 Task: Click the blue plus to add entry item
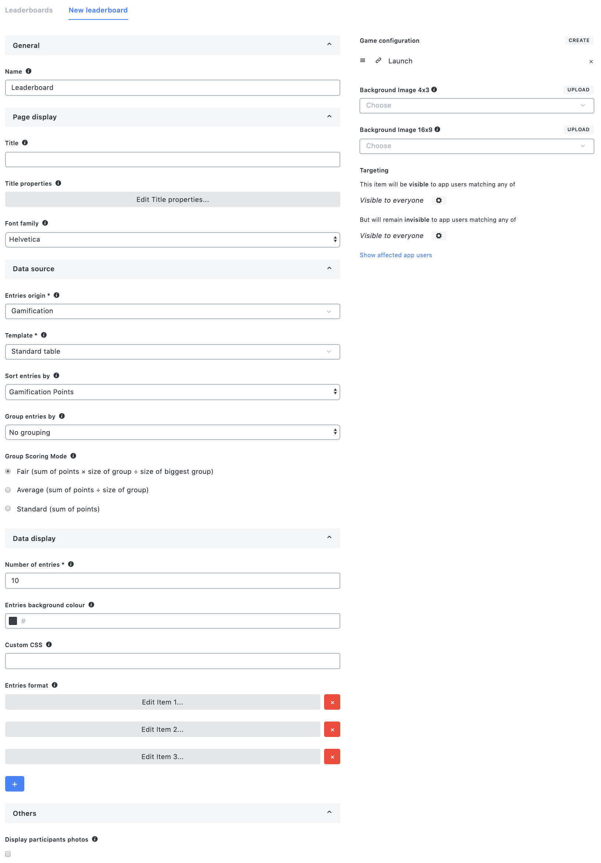tap(14, 784)
